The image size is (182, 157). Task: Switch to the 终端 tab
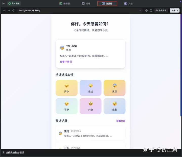click(x=86, y=4)
